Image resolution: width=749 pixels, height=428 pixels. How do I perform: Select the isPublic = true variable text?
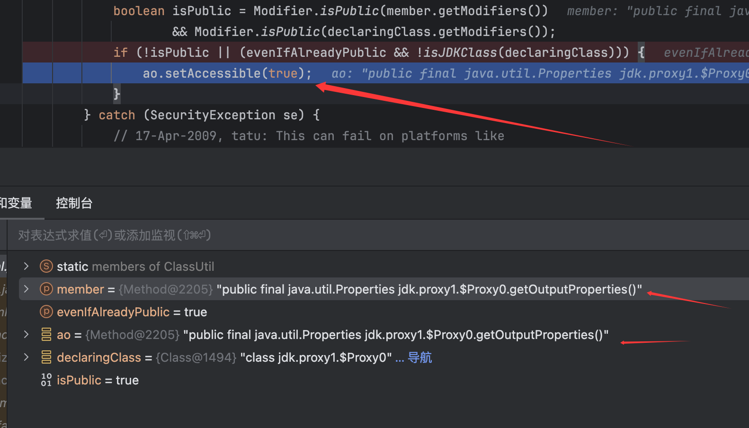click(98, 380)
